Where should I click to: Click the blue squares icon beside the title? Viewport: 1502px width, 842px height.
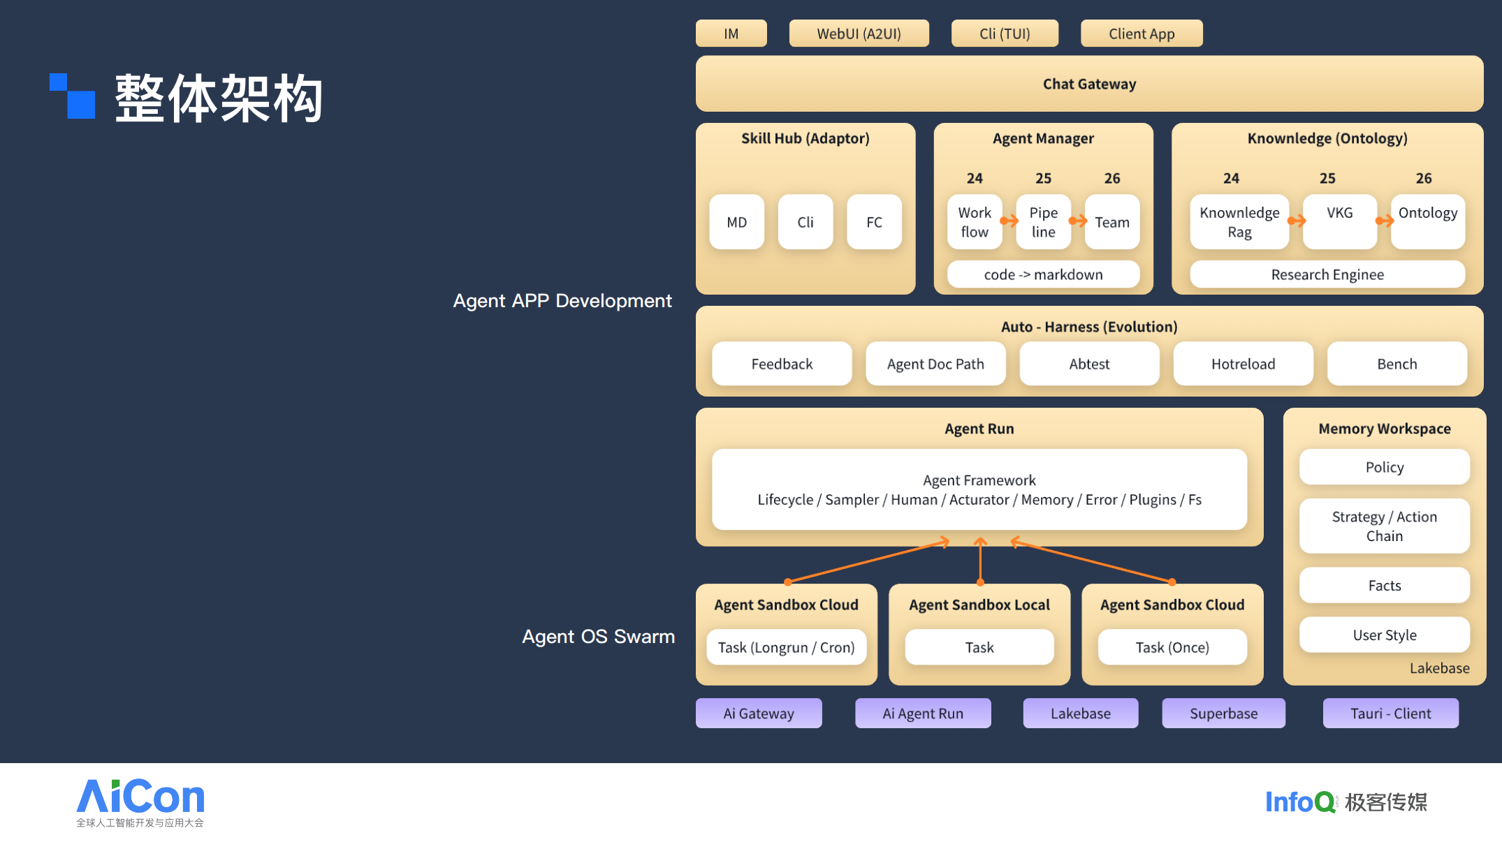click(x=72, y=96)
